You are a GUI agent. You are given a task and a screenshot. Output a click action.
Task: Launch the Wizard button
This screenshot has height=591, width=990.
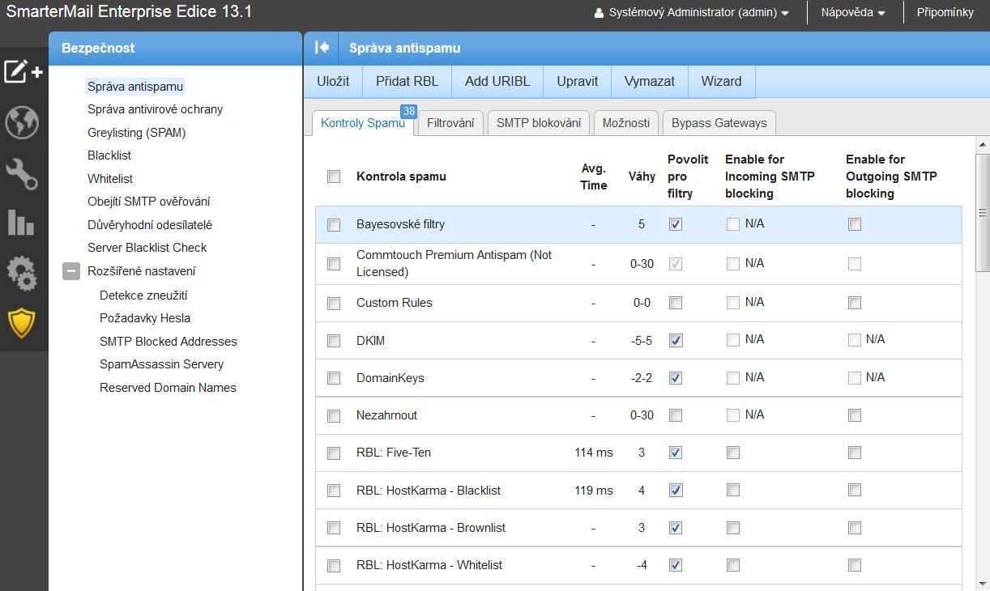click(721, 81)
